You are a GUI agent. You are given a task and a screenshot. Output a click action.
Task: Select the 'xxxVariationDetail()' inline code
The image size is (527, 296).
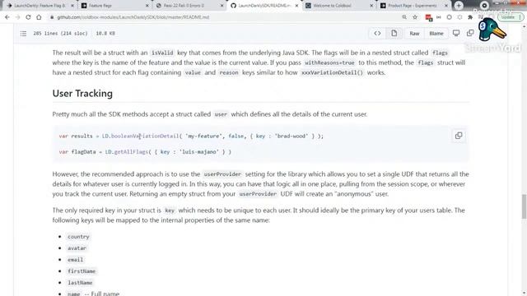point(332,73)
